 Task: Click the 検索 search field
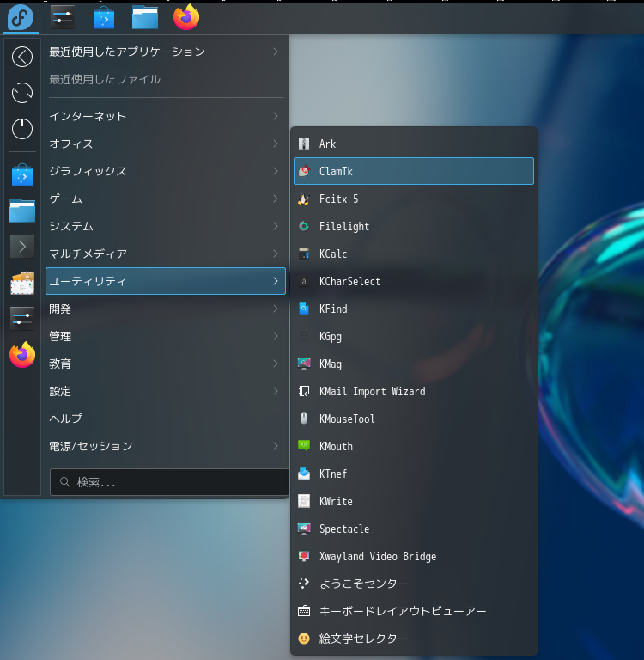(x=169, y=482)
